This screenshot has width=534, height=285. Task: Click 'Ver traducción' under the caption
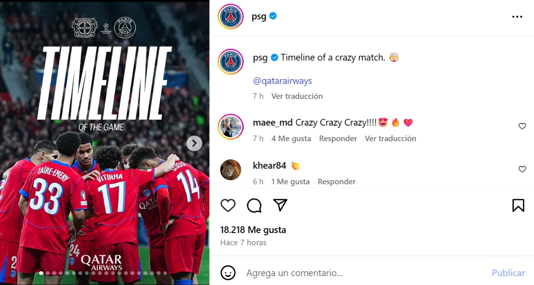pos(297,96)
